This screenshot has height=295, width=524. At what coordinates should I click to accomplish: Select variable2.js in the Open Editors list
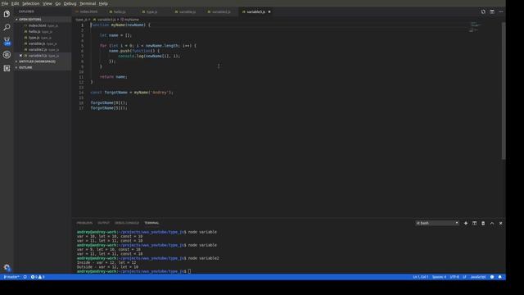point(42,49)
